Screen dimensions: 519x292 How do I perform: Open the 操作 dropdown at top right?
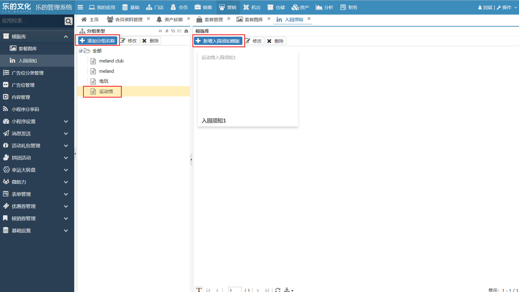pyautogui.click(x=507, y=7)
